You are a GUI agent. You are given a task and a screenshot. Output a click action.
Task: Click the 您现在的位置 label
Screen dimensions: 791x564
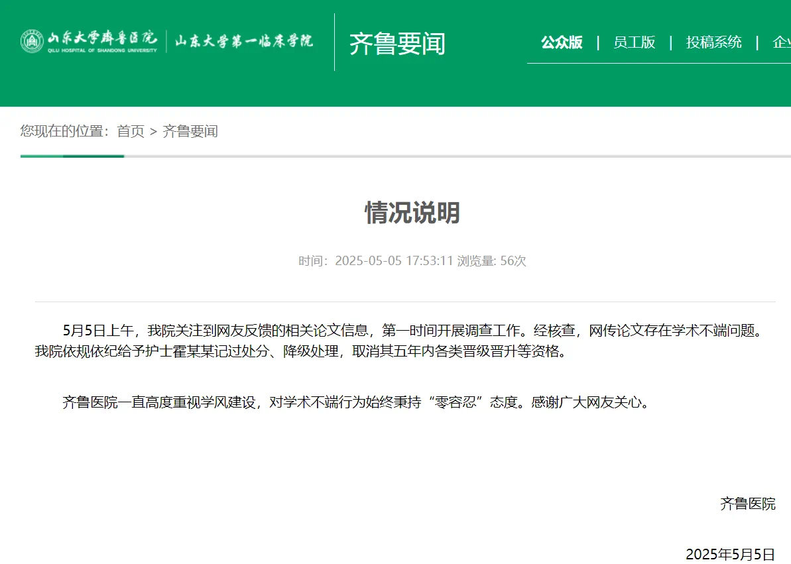(x=64, y=131)
